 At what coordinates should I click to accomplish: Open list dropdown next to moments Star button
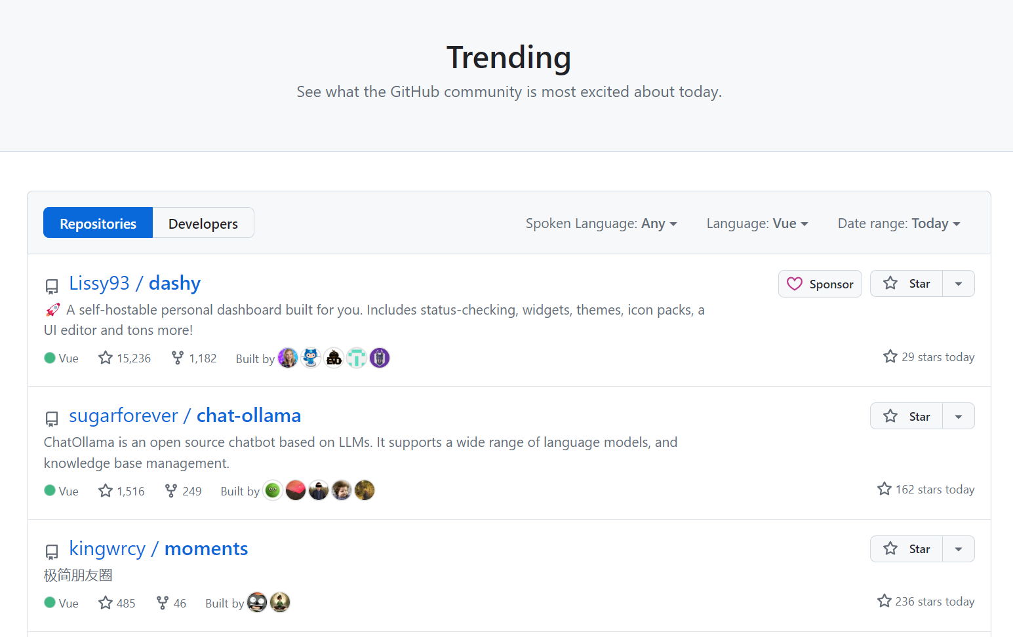coord(959,549)
